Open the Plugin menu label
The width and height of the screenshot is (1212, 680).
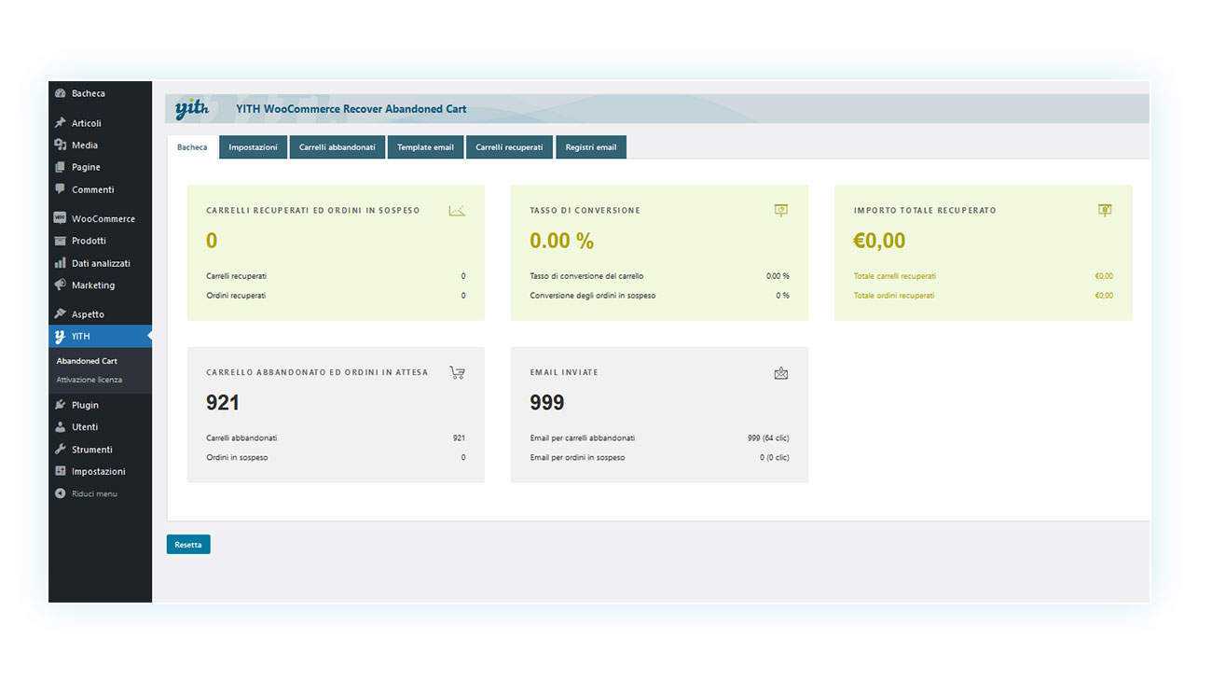(x=85, y=405)
